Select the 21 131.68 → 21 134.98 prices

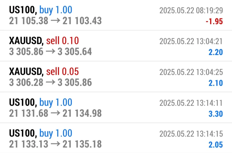pos(55,113)
